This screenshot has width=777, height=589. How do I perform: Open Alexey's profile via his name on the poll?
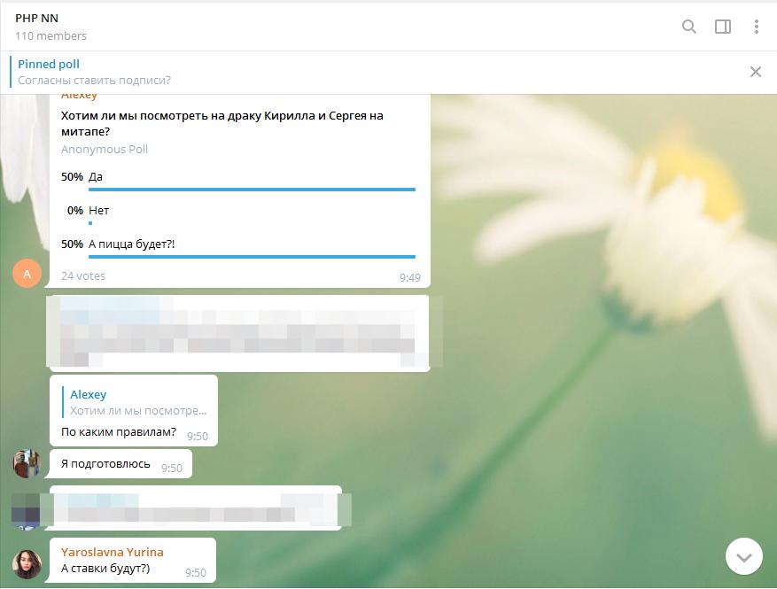pyautogui.click(x=79, y=94)
